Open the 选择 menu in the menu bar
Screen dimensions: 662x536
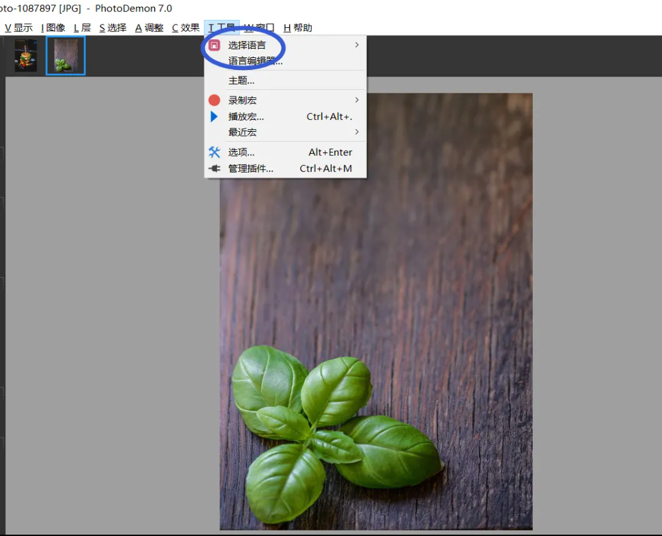(x=113, y=28)
